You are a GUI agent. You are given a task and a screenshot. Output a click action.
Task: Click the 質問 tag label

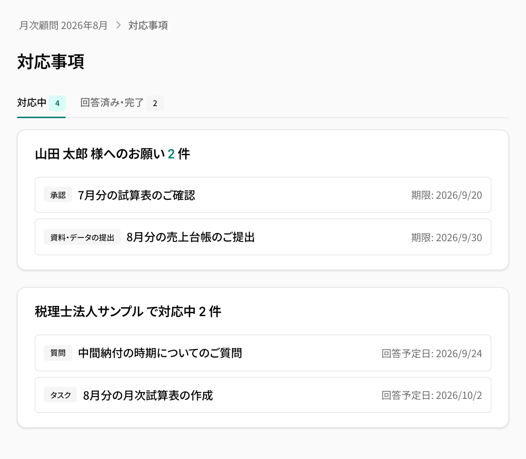click(58, 353)
